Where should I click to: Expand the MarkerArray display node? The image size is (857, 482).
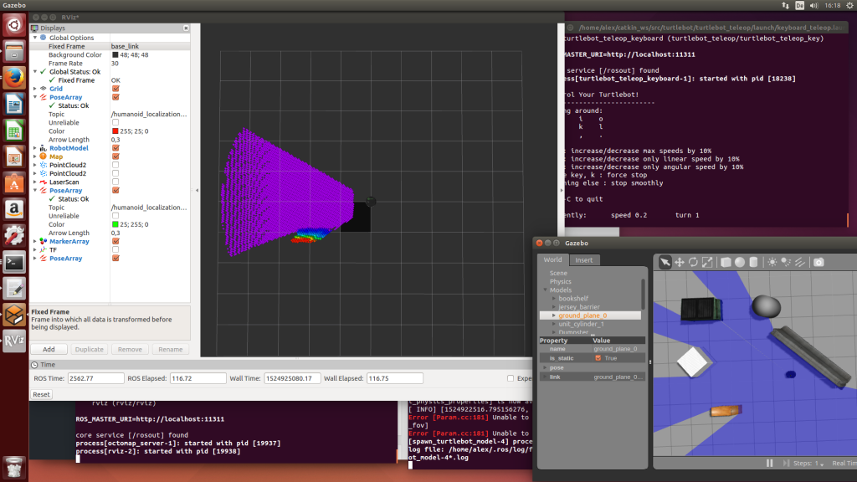(x=35, y=241)
